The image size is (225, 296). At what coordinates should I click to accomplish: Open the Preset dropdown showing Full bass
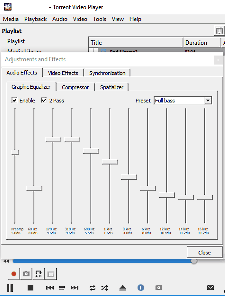[x=183, y=101]
